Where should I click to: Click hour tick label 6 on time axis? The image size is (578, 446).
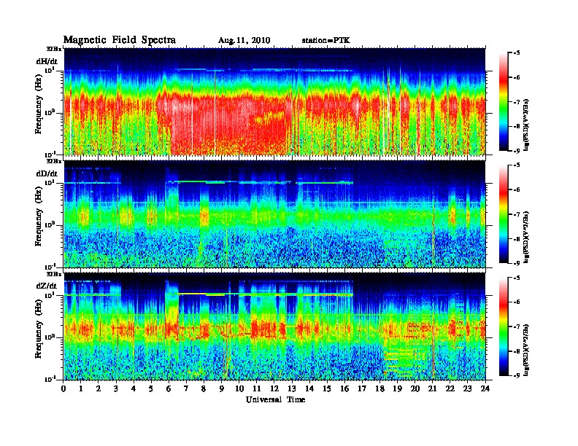tap(169, 388)
